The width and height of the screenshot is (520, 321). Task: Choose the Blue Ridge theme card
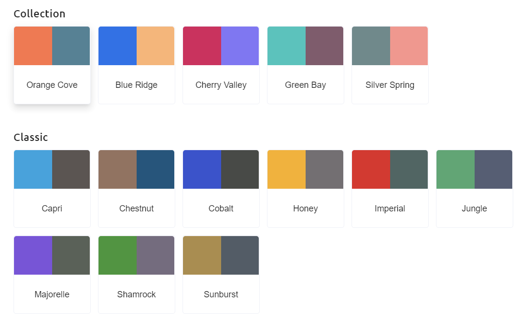coord(136,65)
